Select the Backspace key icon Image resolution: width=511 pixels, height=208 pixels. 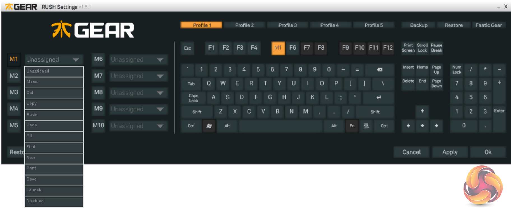click(x=380, y=70)
